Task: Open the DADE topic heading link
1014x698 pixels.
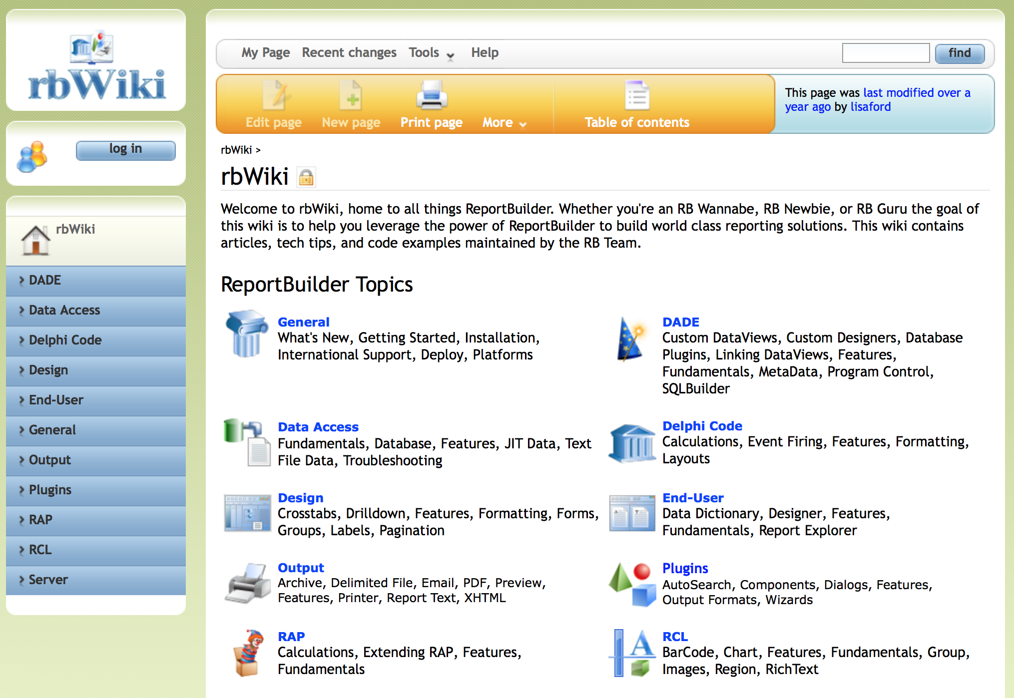Action: (x=681, y=322)
